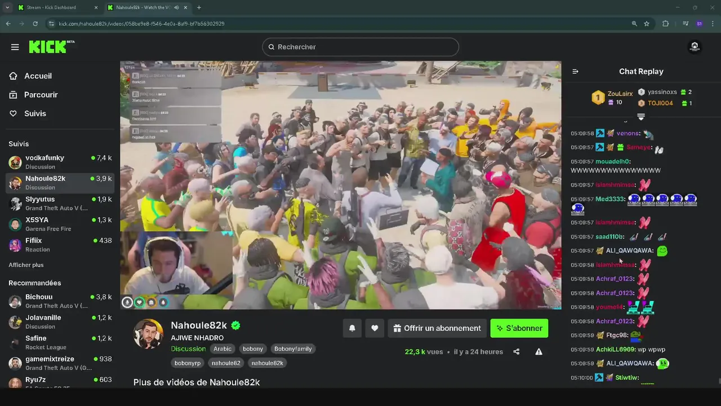
Task: Click the KICK logo
Action: [x=51, y=47]
